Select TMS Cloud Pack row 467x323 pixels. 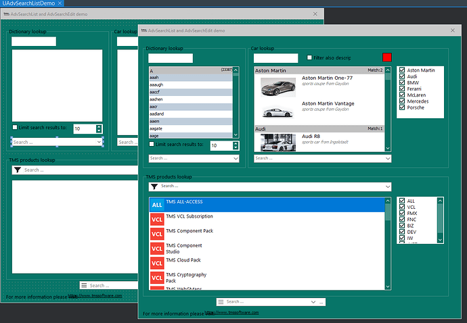coord(267,264)
